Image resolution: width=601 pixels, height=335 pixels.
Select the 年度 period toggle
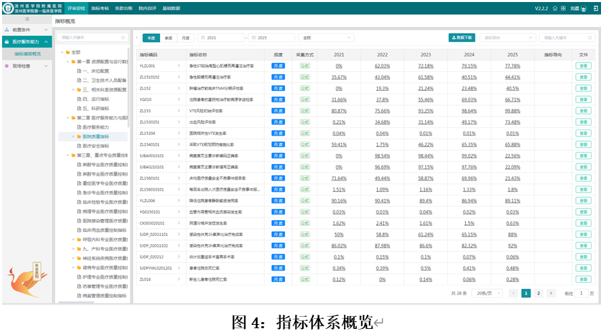click(x=150, y=38)
